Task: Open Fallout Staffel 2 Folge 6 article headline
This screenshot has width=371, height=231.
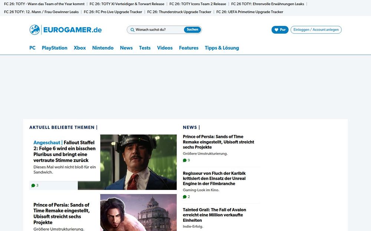Action: [x=65, y=151]
